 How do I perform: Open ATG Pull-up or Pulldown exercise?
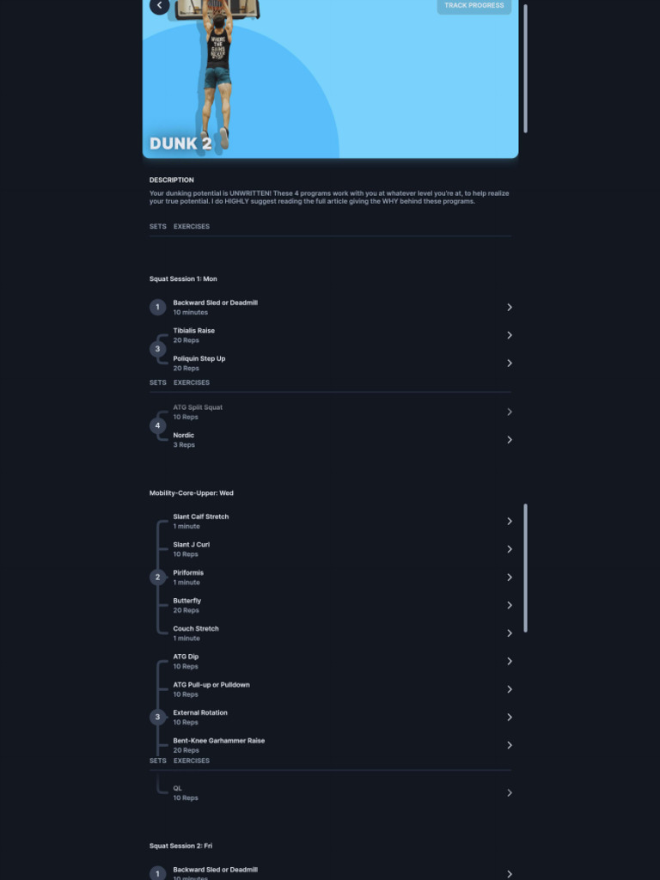[330, 689]
